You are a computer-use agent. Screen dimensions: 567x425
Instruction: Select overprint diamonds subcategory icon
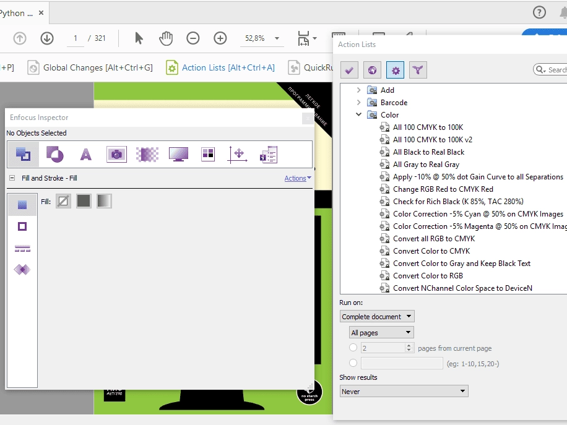[22, 270]
